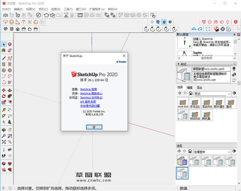241x191 pixels.
Task: Start render with the teapot icon
Action: [x=46, y=15]
